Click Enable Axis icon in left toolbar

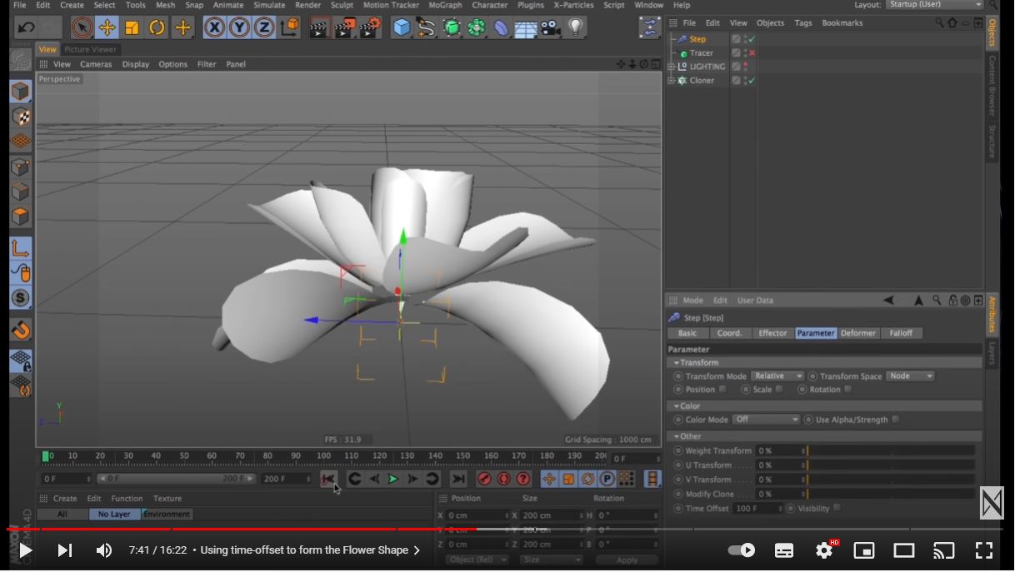pos(21,248)
